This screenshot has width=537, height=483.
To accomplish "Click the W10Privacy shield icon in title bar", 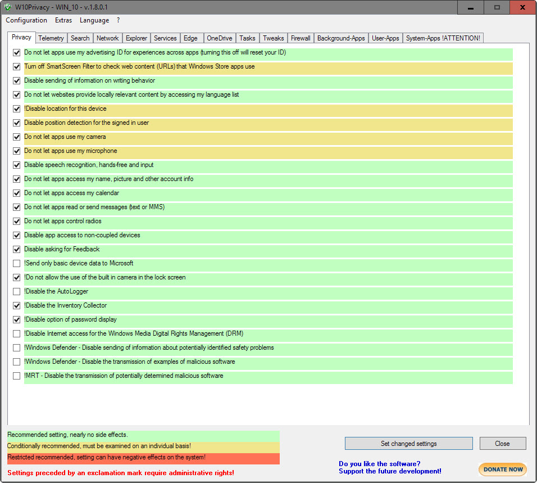I will pos(7,7).
